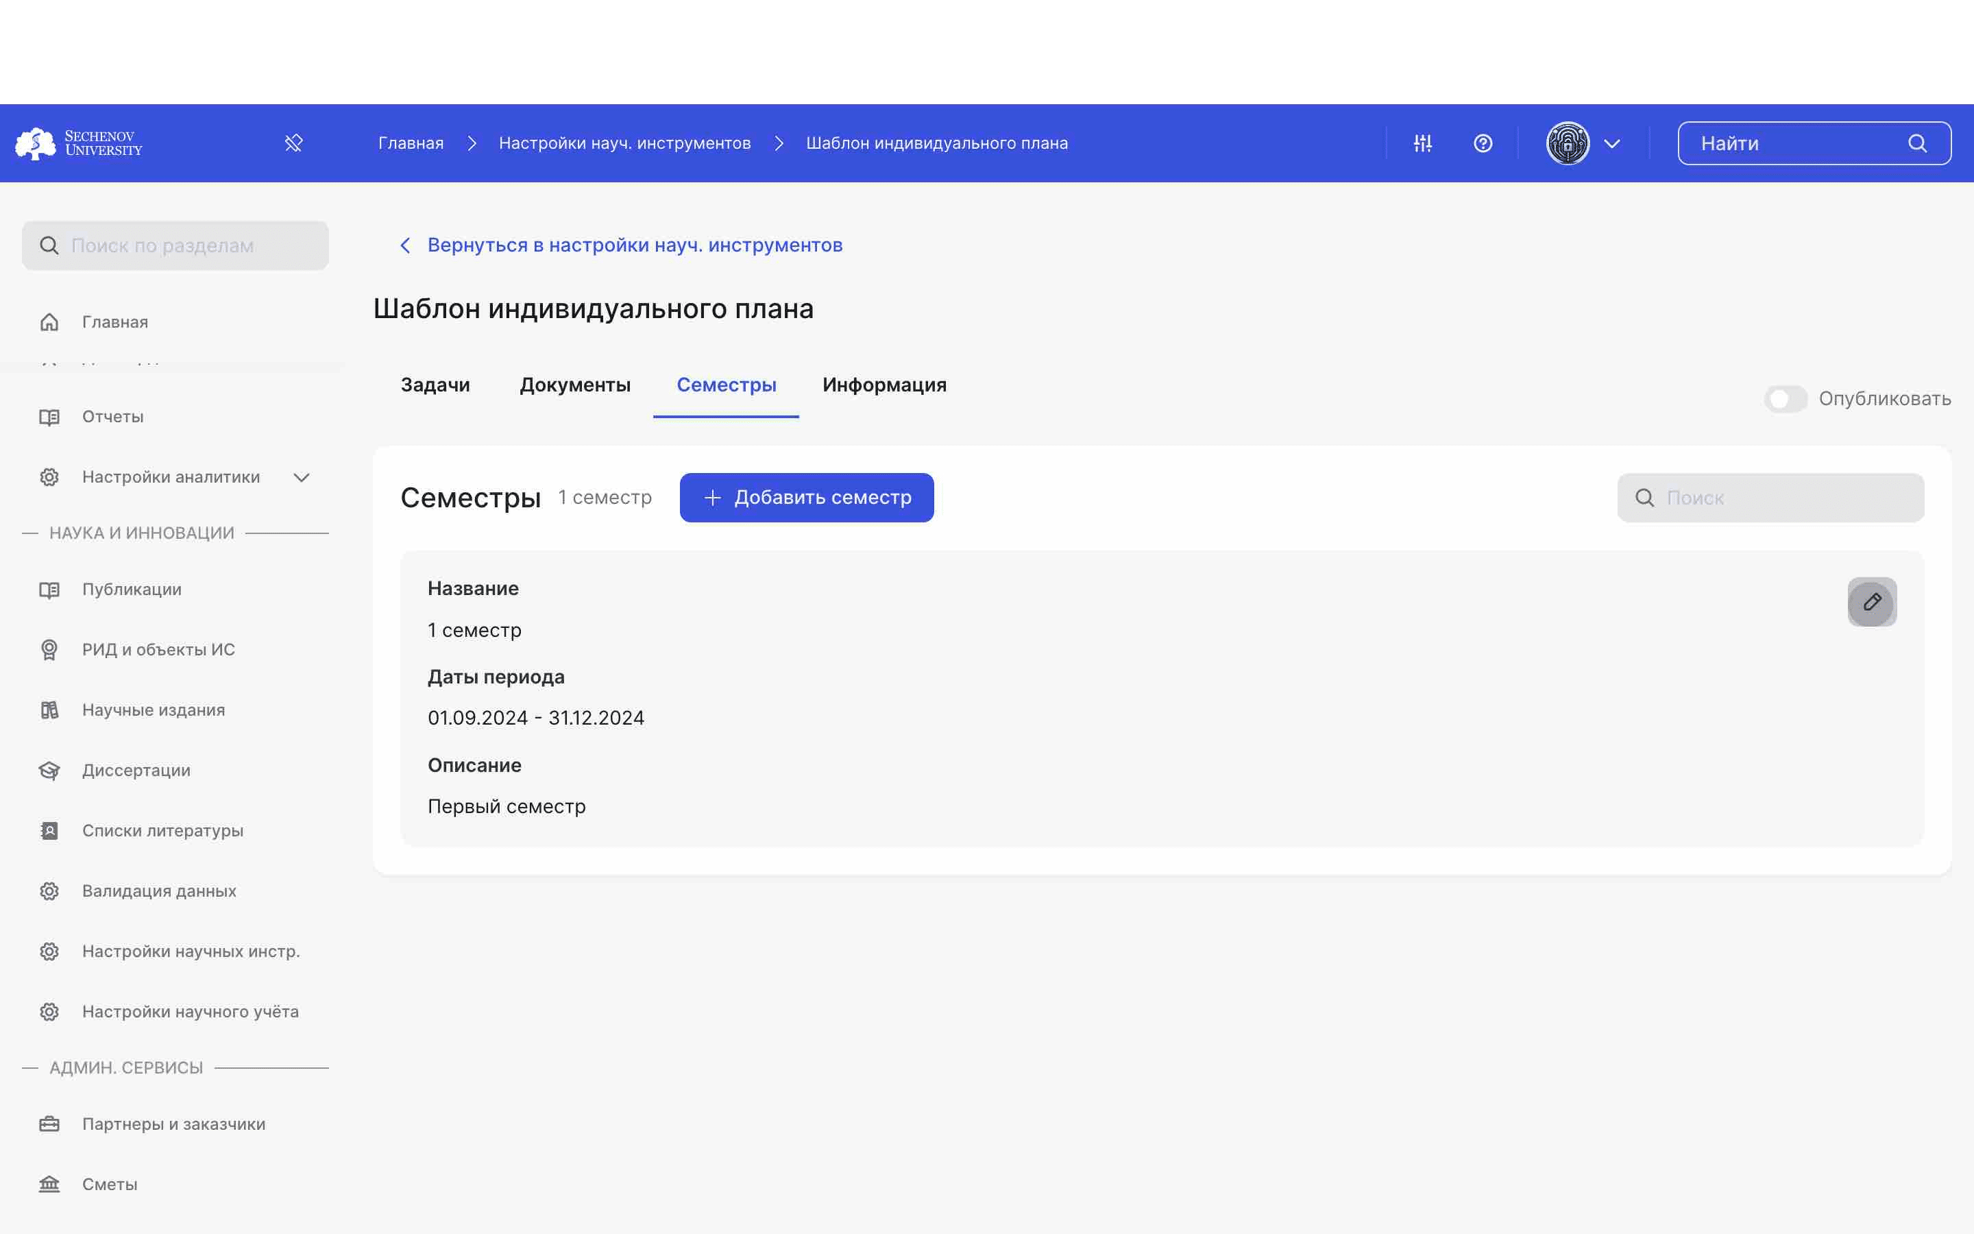Expand the user profile dropdown chevron
1974x1234 pixels.
click(x=1612, y=144)
